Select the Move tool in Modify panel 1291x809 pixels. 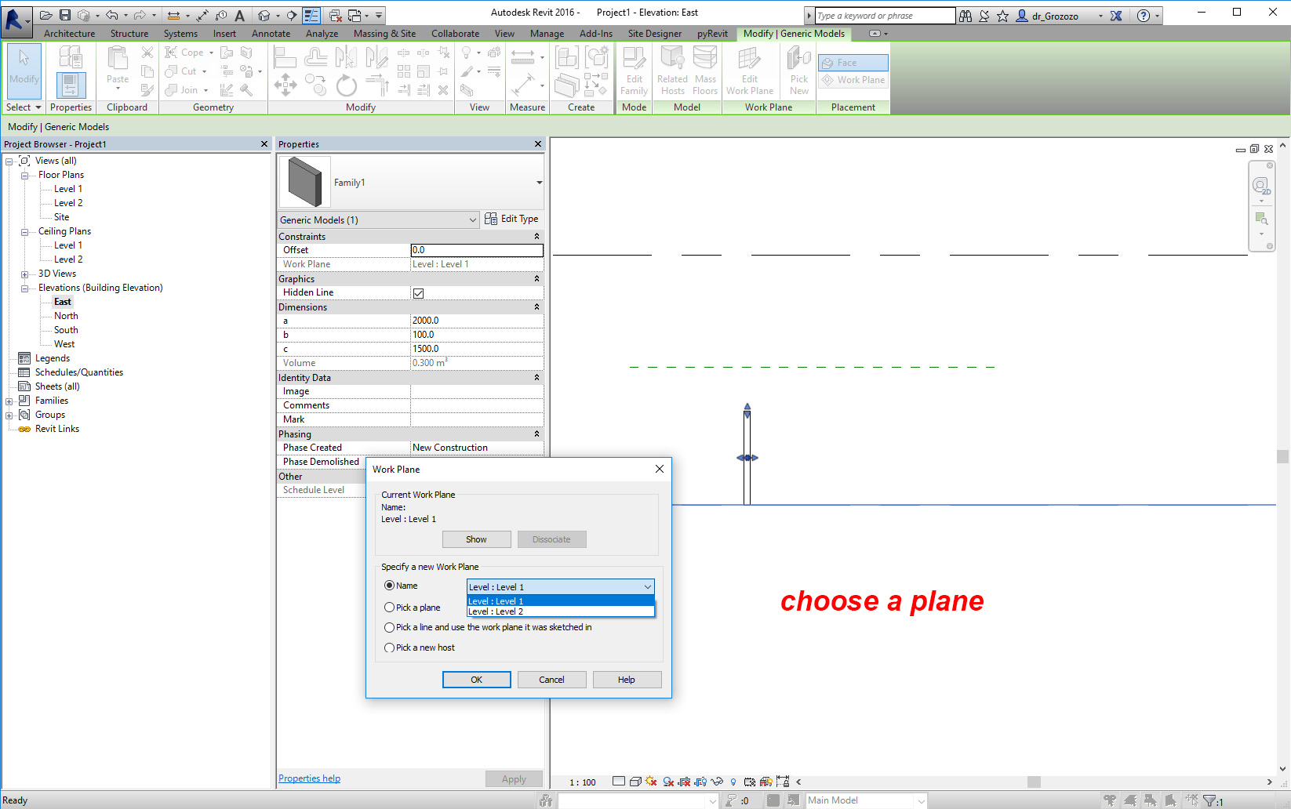(285, 85)
